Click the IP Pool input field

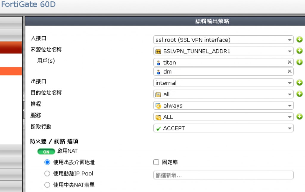(x=223, y=175)
